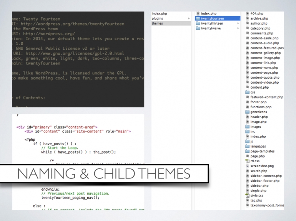Open the images folder icon
Viewport: 296px width, 221px height.
click(247, 127)
